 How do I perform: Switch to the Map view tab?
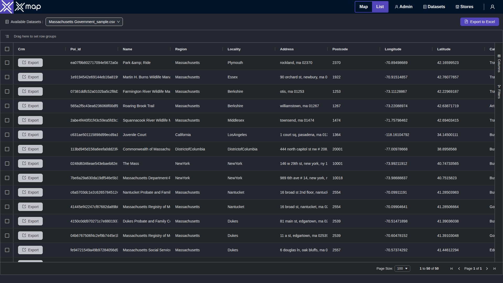tap(363, 7)
